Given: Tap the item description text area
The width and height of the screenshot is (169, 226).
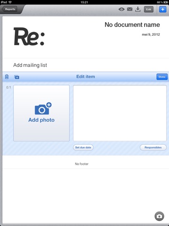Looking at the screenshot, I should [120, 113].
